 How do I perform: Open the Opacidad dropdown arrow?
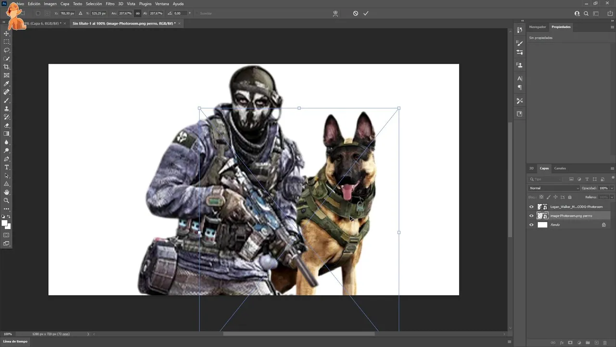point(612,188)
